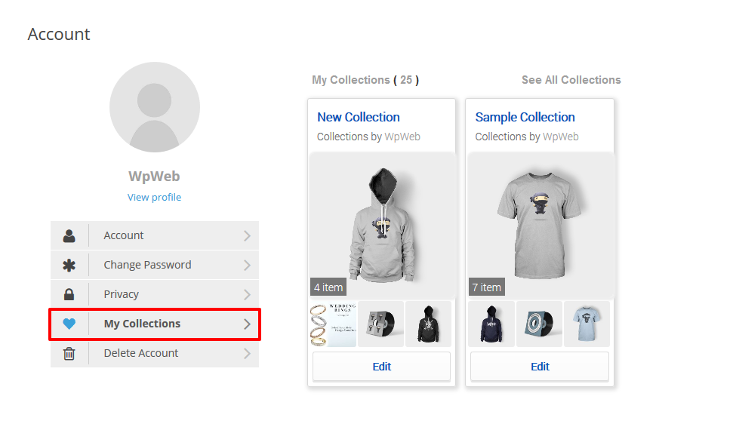Screen dimensions: 733x427
Task: Click the WpWeb profile avatar image
Action: [x=155, y=107]
